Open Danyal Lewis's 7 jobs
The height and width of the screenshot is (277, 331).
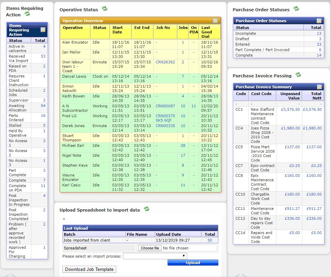point(183,76)
